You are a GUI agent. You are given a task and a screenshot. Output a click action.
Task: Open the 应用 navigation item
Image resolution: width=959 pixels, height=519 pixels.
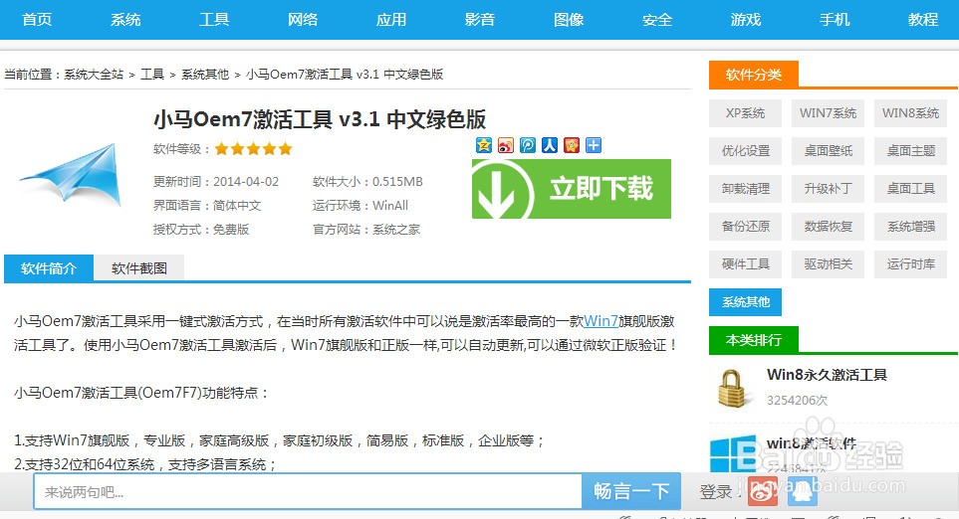(x=391, y=20)
